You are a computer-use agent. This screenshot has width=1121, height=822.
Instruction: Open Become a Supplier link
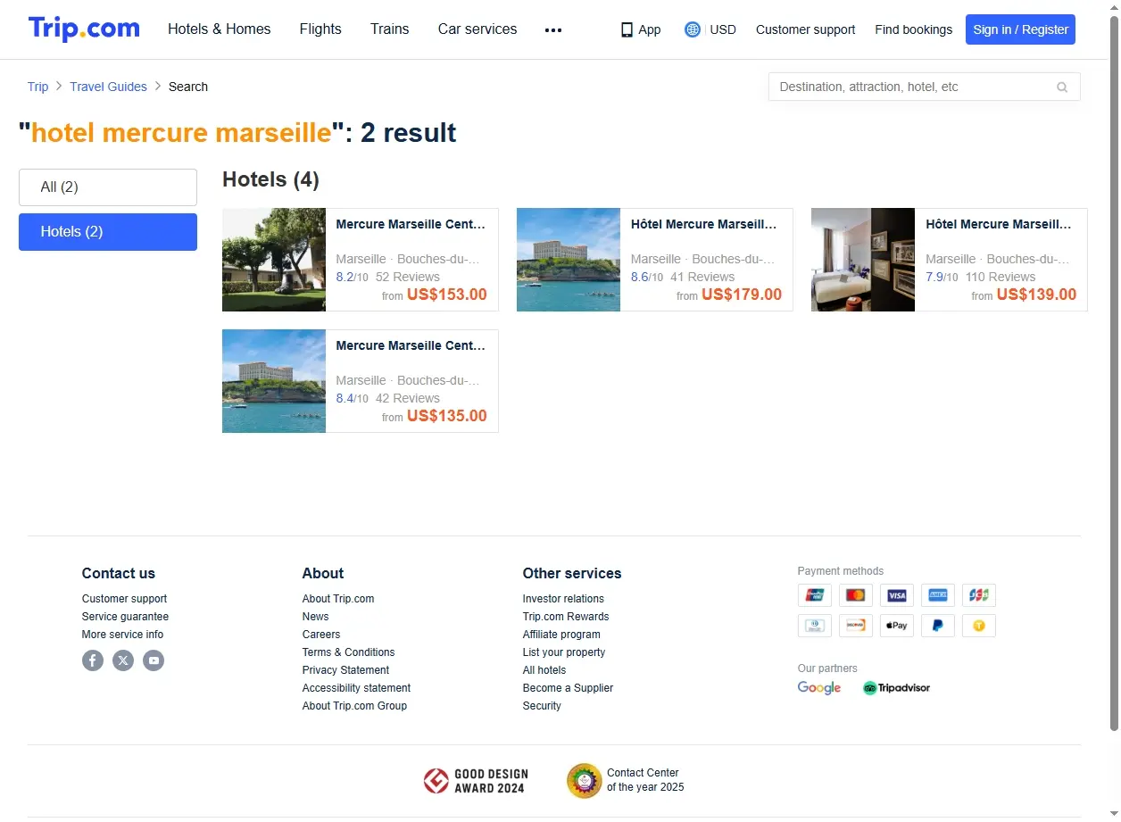(x=568, y=688)
